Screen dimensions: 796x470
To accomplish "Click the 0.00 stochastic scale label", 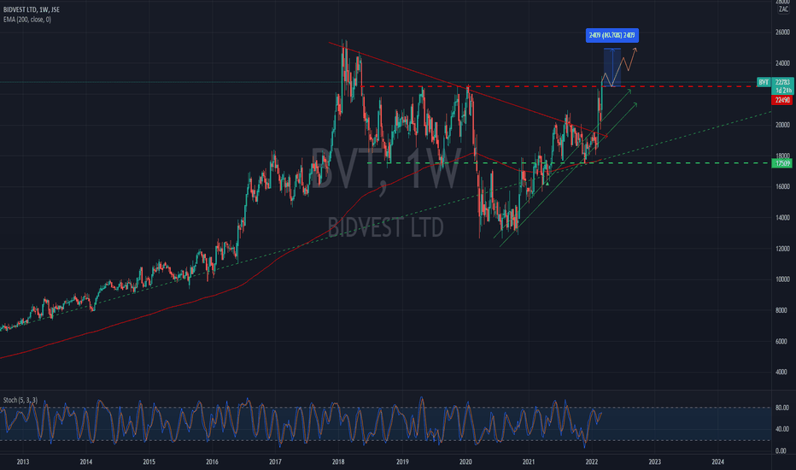I will point(782,450).
